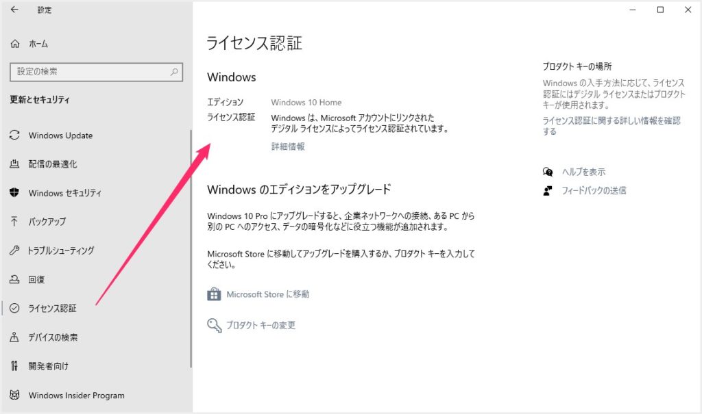The height and width of the screenshot is (414, 702).
Task: Click the デバイスの検索 locator icon
Action: [x=14, y=337]
